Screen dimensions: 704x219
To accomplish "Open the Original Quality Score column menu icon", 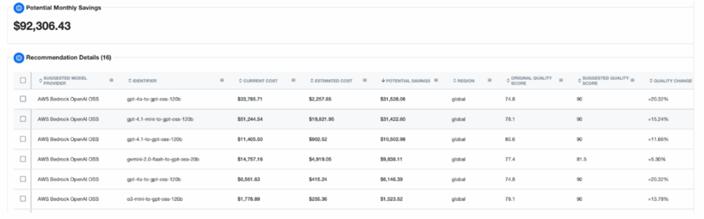I will [x=561, y=80].
